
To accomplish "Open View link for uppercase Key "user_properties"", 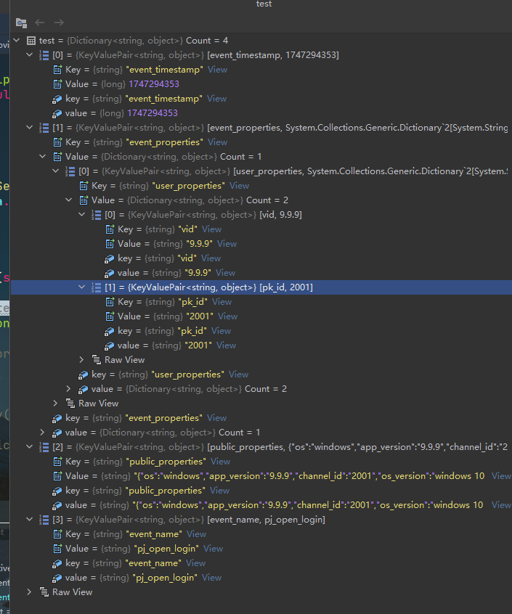I will 240,186.
